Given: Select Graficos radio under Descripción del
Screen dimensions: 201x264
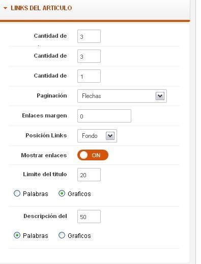Looking at the screenshot, I should click(62, 235).
